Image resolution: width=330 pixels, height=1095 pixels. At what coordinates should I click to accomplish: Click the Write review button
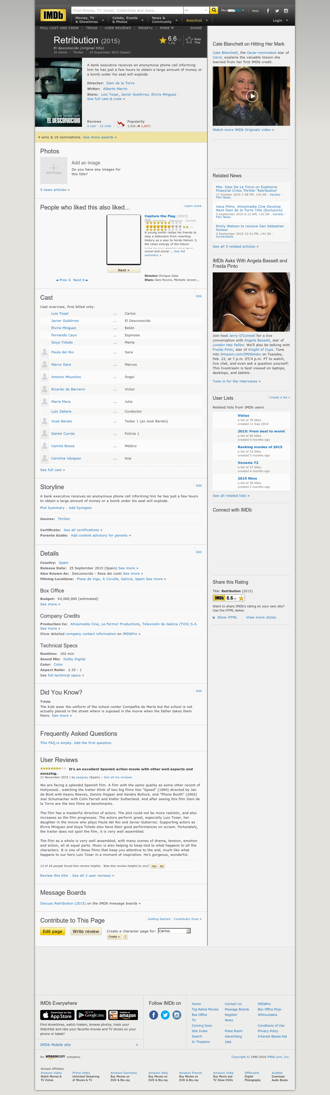coord(86,931)
